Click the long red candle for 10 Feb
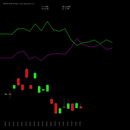 pos(56,108)
